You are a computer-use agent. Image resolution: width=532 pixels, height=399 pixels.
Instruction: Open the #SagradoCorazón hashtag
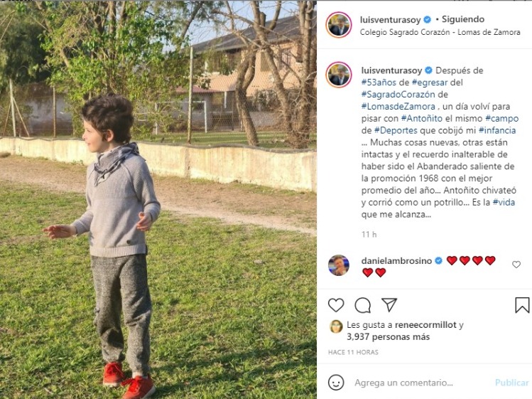[398, 94]
